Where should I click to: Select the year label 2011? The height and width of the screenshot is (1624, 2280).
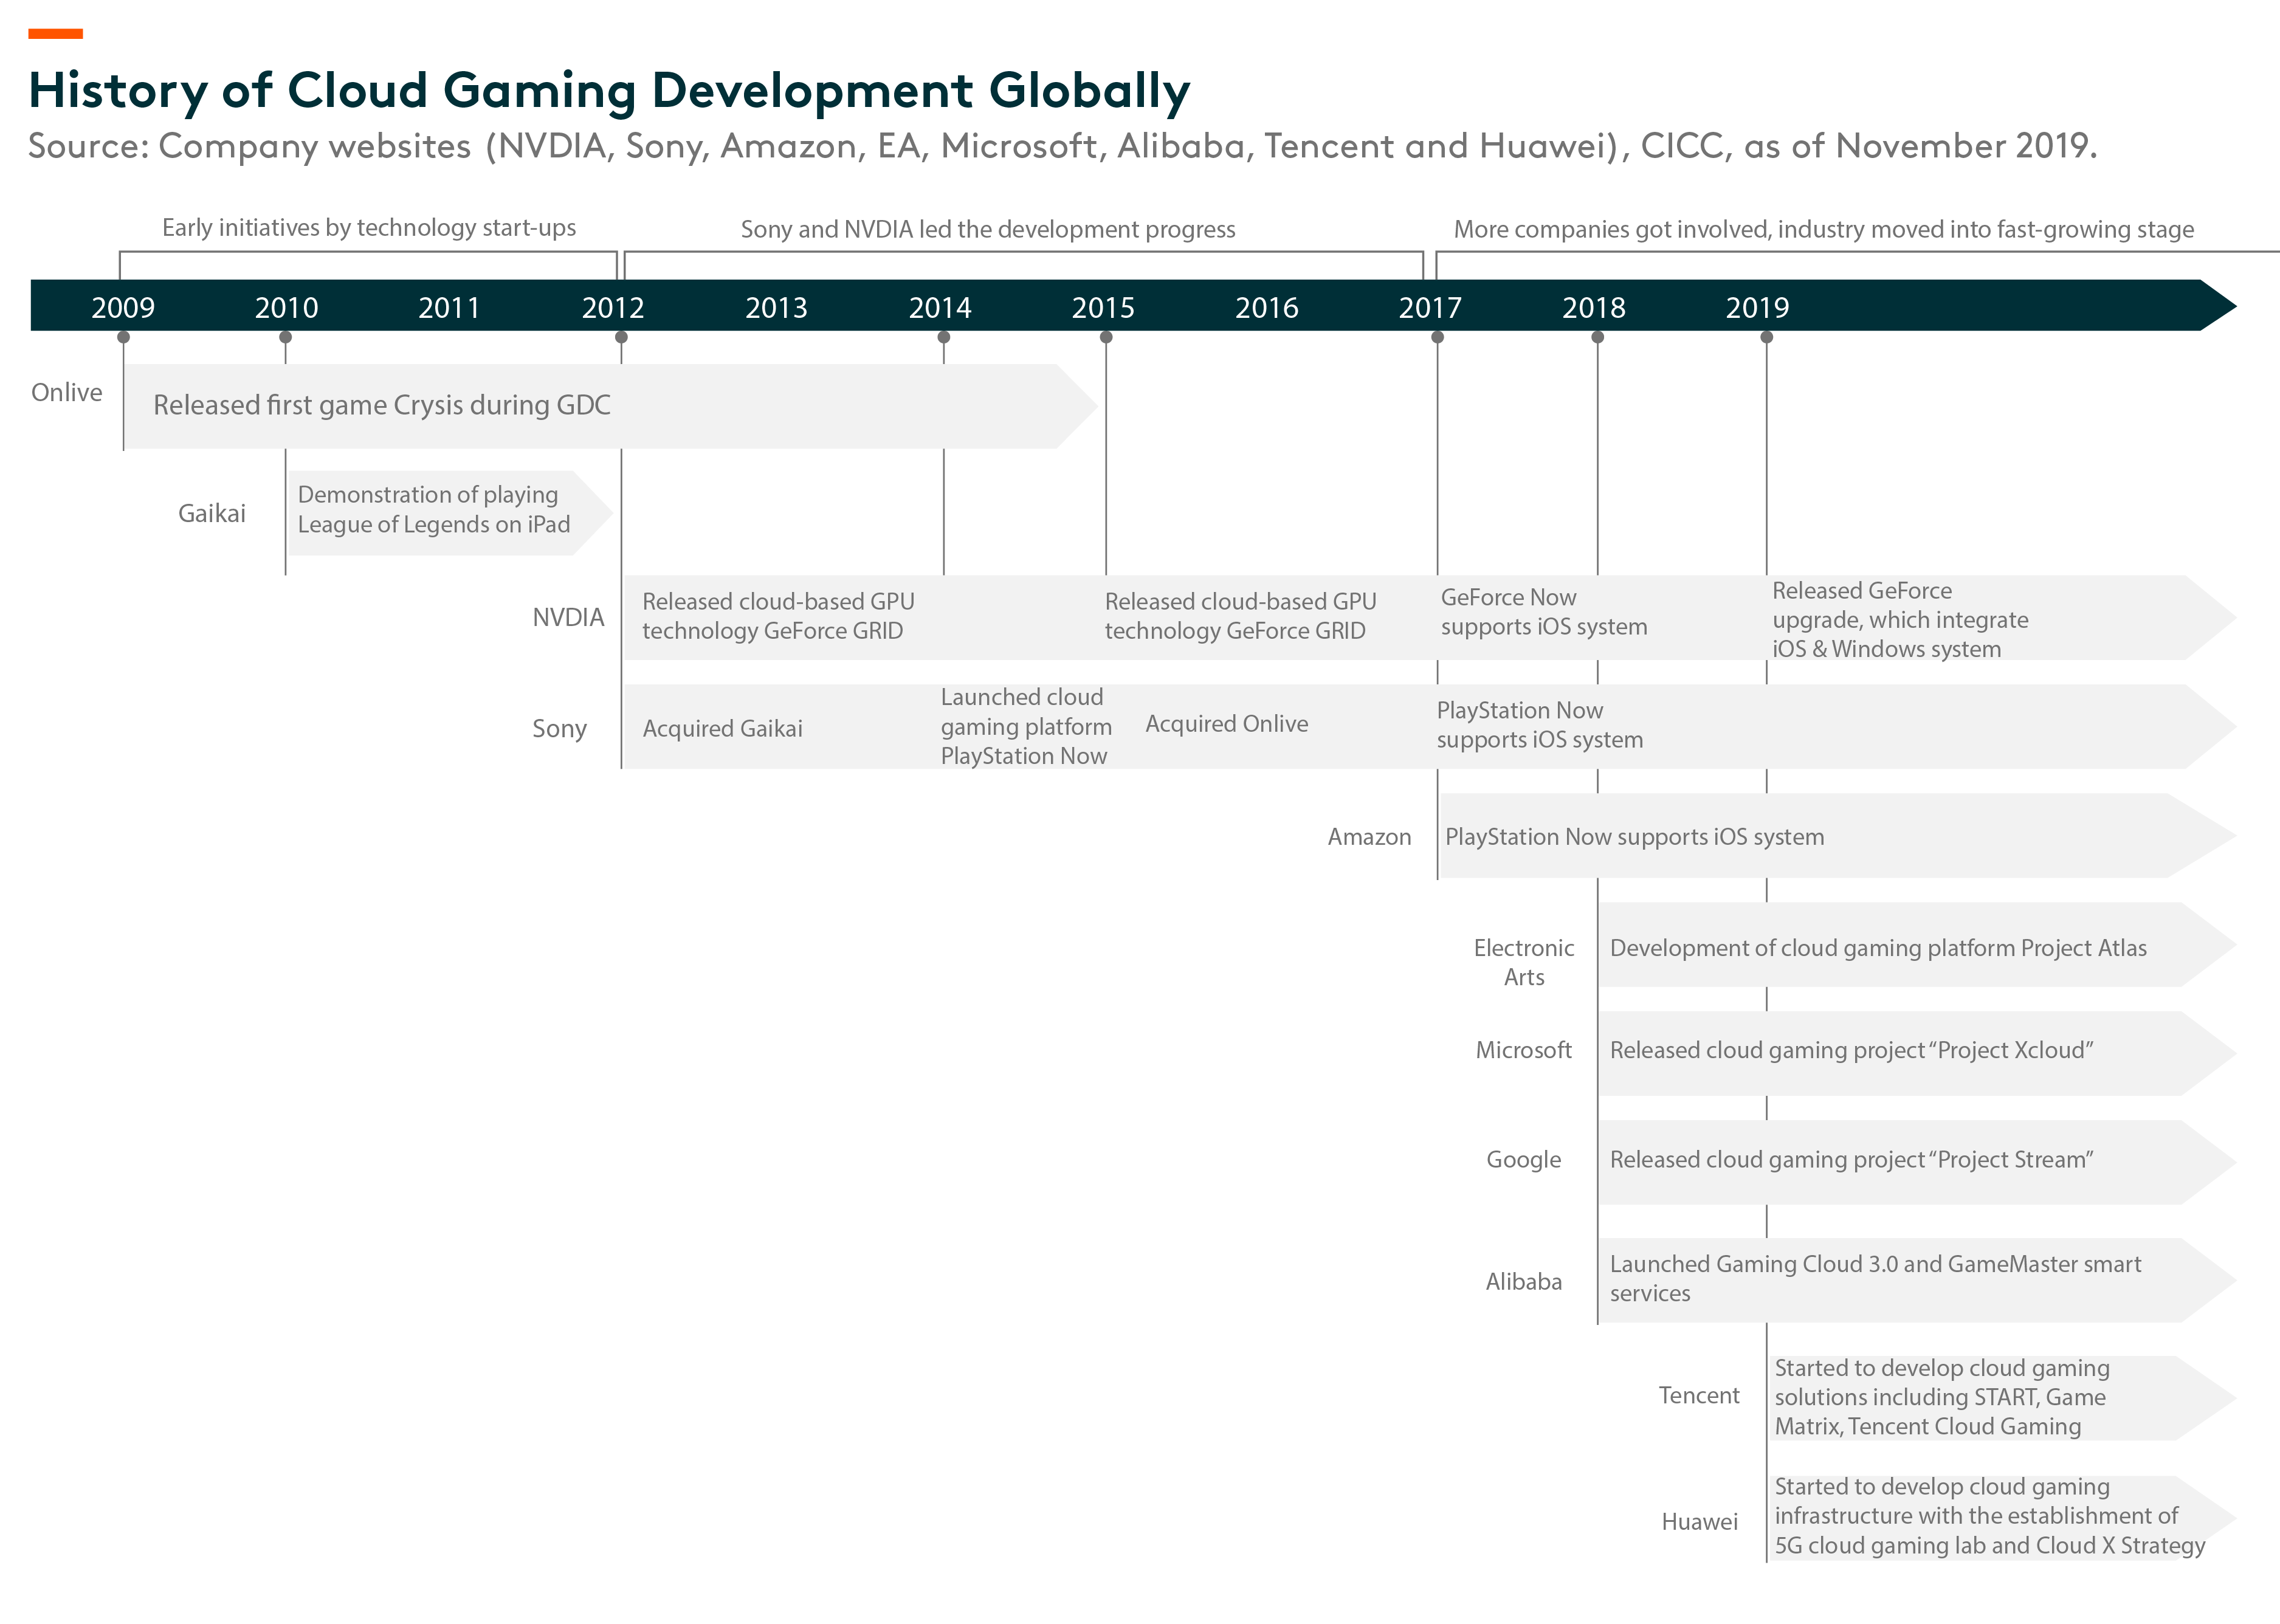click(449, 308)
